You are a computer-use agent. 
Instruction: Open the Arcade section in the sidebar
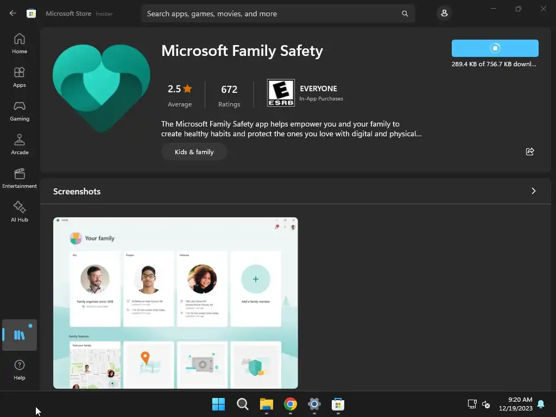click(x=20, y=144)
